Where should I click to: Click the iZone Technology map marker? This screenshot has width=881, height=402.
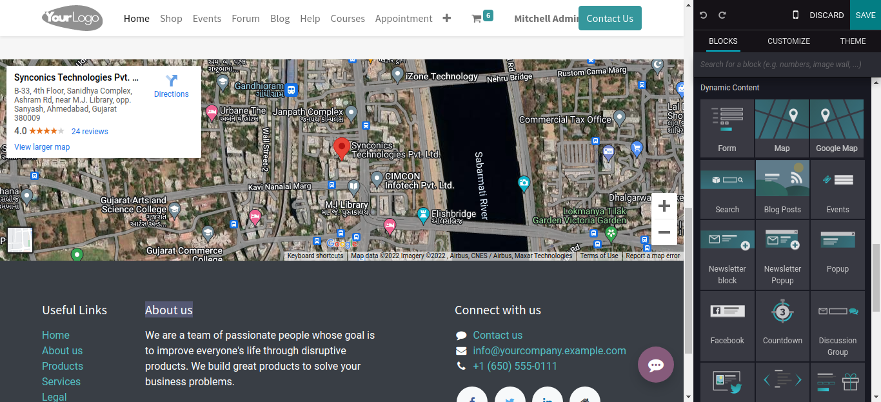pos(398,74)
